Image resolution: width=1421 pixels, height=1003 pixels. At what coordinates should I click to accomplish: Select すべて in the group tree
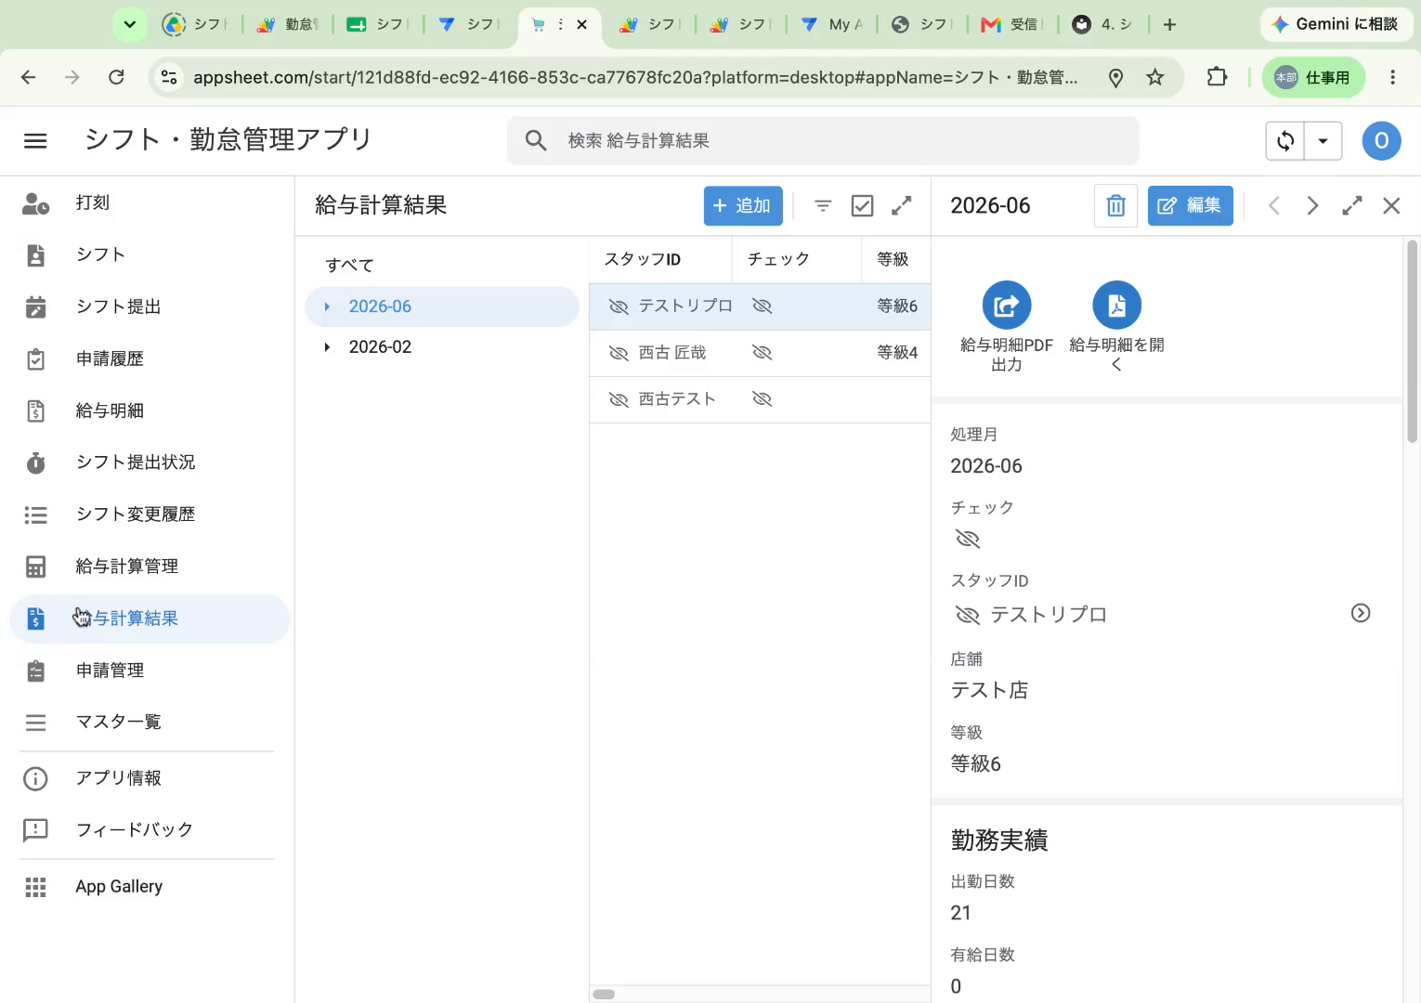click(x=350, y=266)
